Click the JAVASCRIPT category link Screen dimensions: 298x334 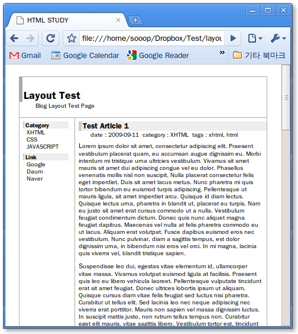pyautogui.click(x=43, y=147)
